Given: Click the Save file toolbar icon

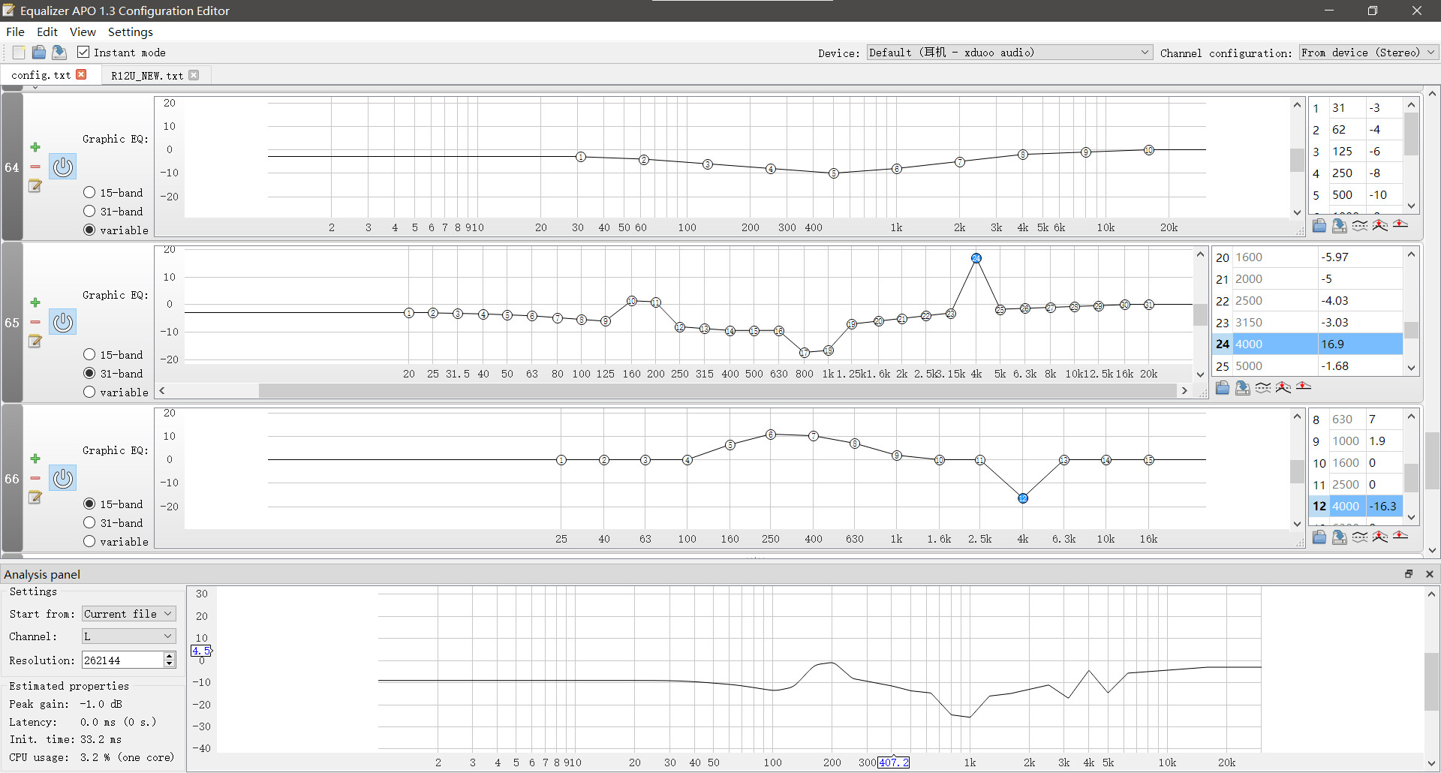Looking at the screenshot, I should (x=59, y=53).
